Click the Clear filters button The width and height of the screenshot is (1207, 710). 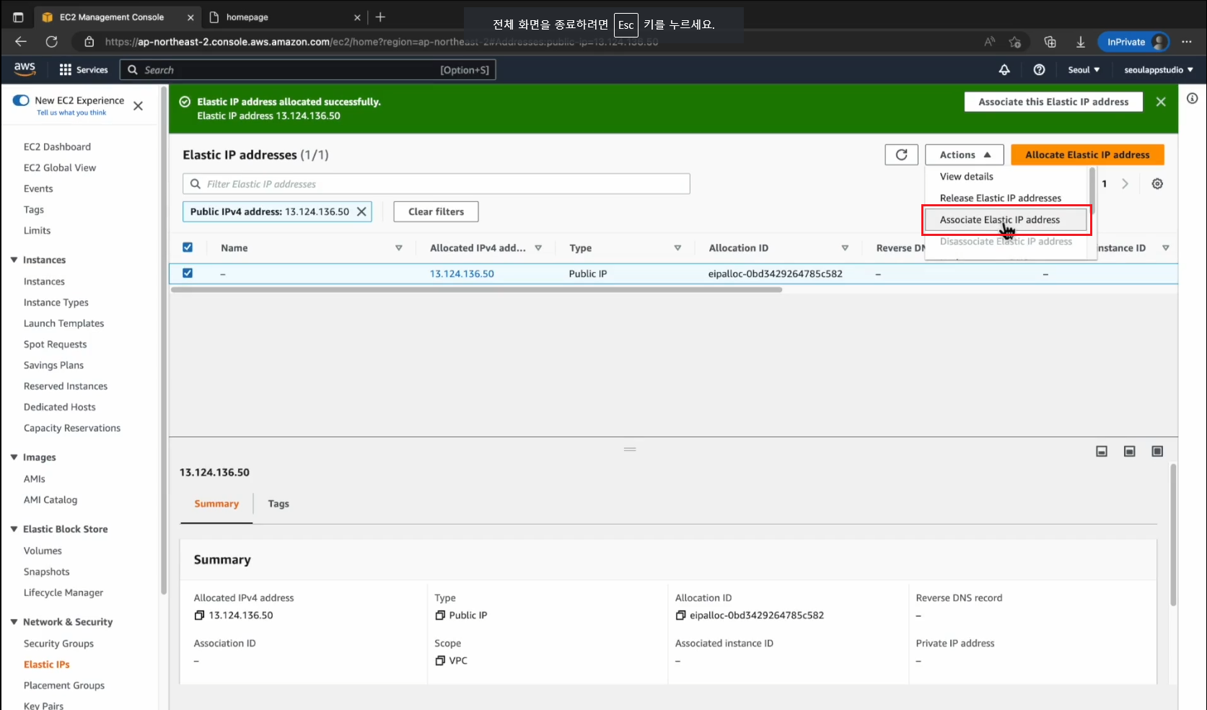[x=436, y=211]
